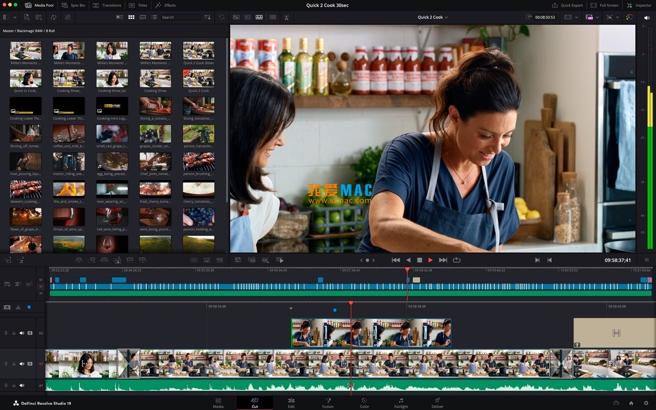
Task: Mute the A1 audio track
Action: pos(22,385)
